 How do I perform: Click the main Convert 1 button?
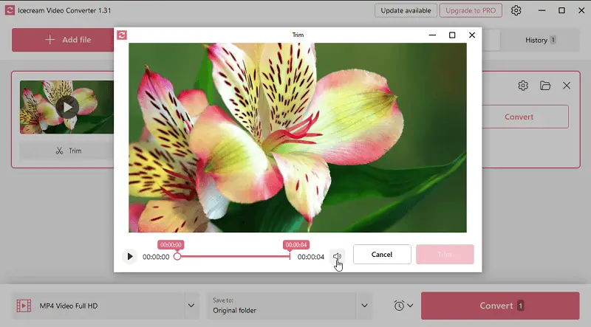[500, 306]
